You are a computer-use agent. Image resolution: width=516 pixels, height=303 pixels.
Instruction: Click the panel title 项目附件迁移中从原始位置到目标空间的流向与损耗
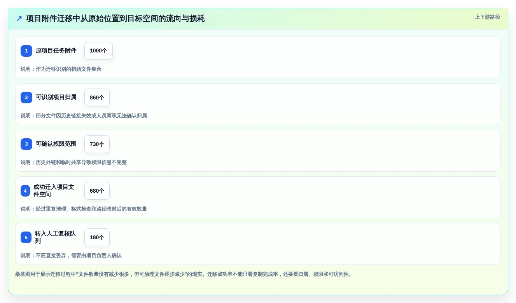pyautogui.click(x=115, y=19)
